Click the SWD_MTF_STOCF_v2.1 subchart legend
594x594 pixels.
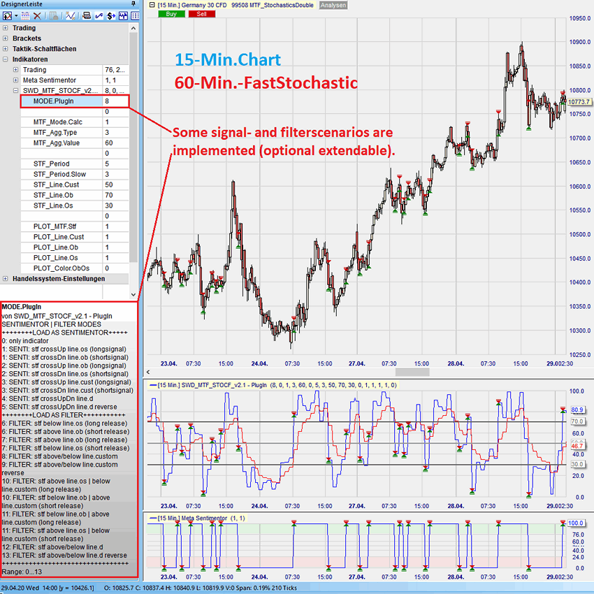[274, 385]
